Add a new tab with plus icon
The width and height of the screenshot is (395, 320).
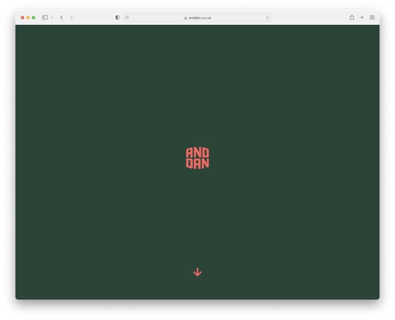point(362,17)
